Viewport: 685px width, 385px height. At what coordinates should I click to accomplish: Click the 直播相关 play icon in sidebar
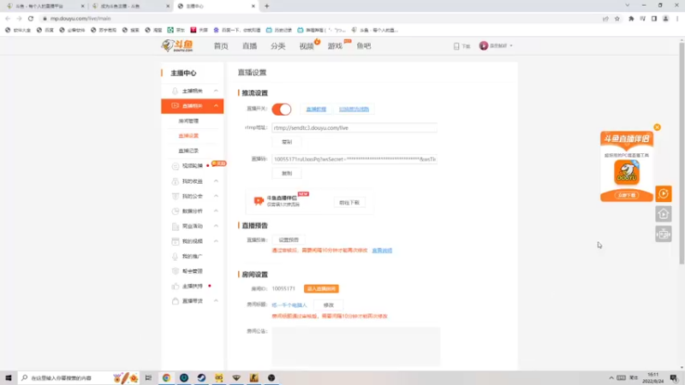pyautogui.click(x=175, y=106)
